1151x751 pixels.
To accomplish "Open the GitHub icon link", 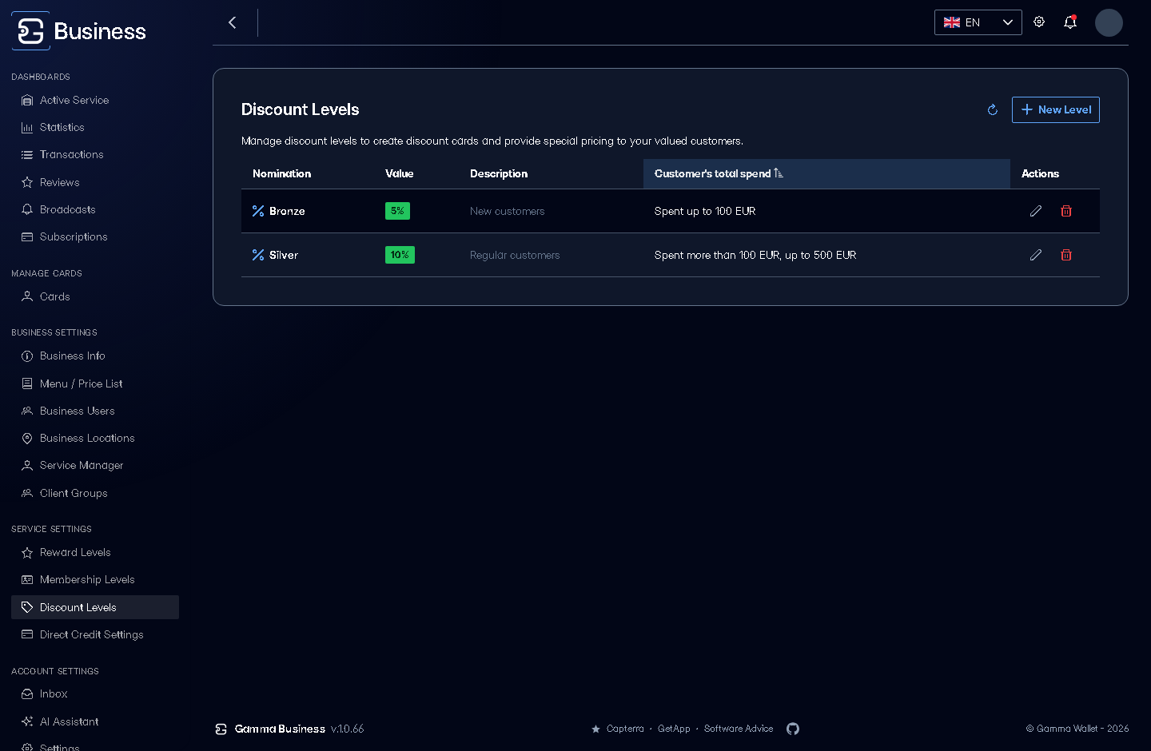I will point(793,729).
